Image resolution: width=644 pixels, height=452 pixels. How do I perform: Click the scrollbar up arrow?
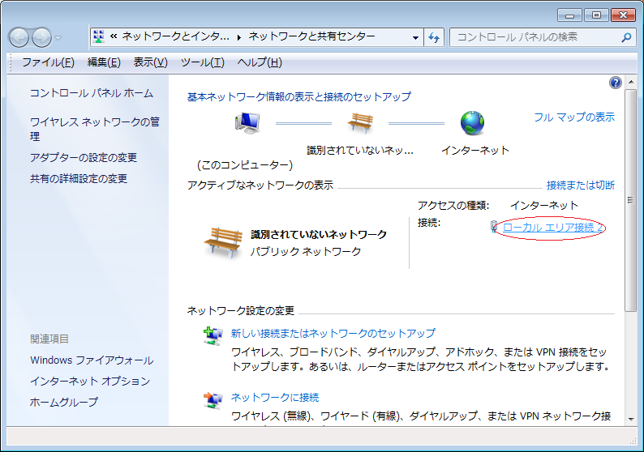pos(630,82)
